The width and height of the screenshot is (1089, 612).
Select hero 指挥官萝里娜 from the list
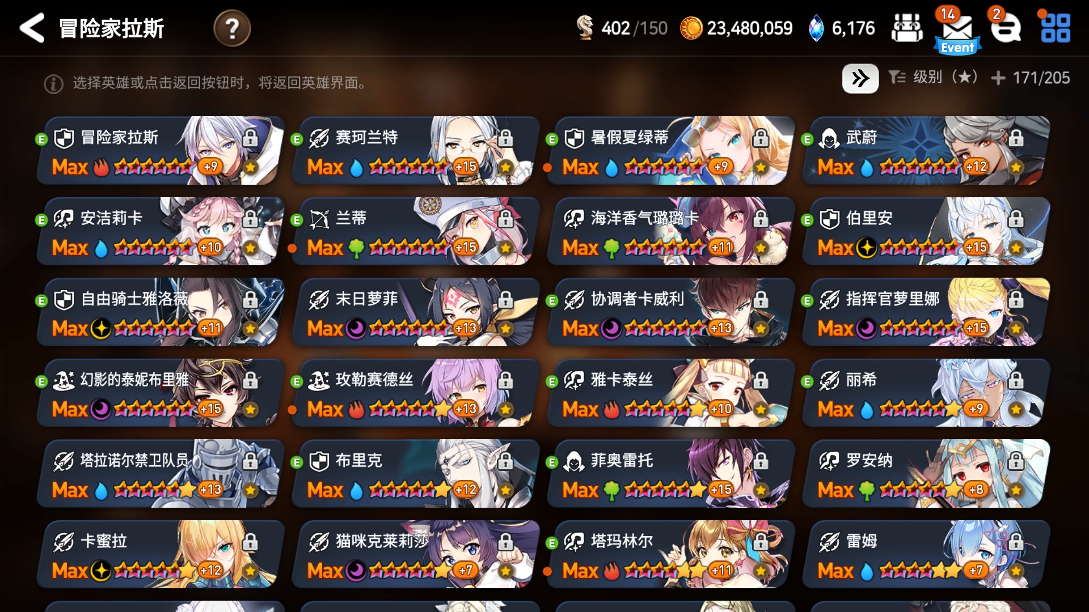click(926, 312)
